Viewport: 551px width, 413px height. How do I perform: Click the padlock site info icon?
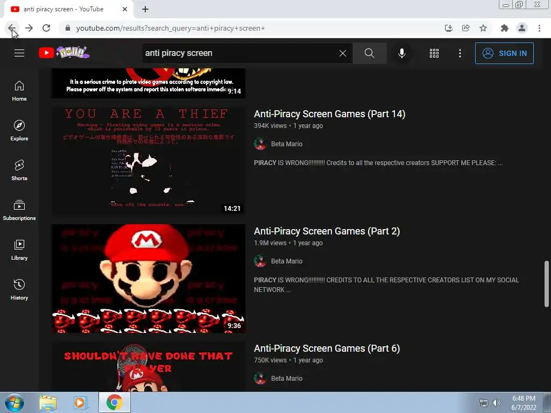click(68, 28)
